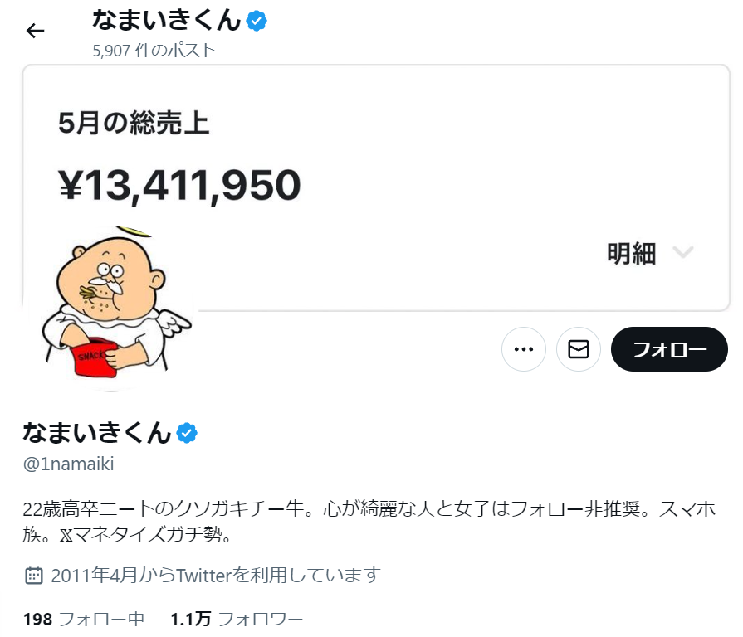
Task: Send a message via the envelope icon
Action: point(579,349)
